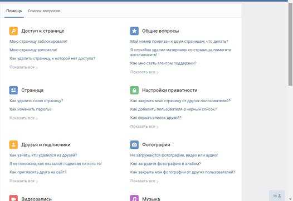
Task: Open the question Мою страницу взломали!
Action: [x=33, y=50]
